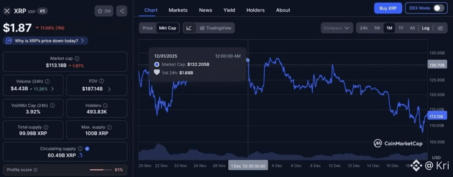Click the #5 rank badge
The height and width of the screenshot is (177, 453).
click(43, 11)
